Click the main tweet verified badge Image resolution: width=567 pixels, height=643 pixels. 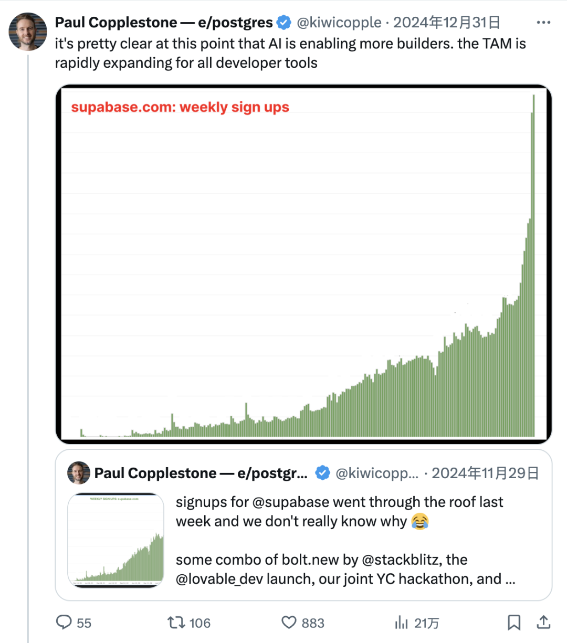point(284,23)
